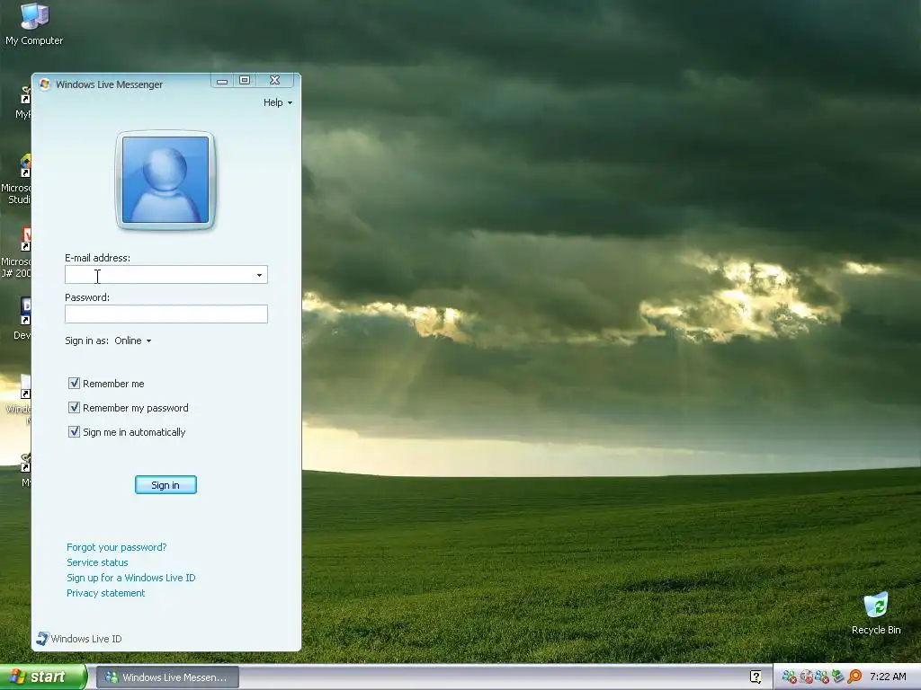
Task: Open the Sign in as Online status dropdown
Action: 133,341
